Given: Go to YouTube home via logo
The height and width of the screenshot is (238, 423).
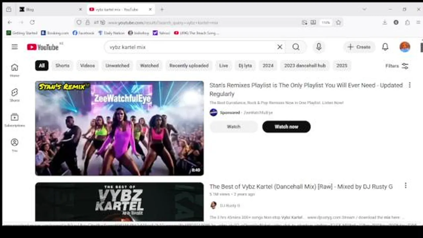Looking at the screenshot, I should point(43,47).
